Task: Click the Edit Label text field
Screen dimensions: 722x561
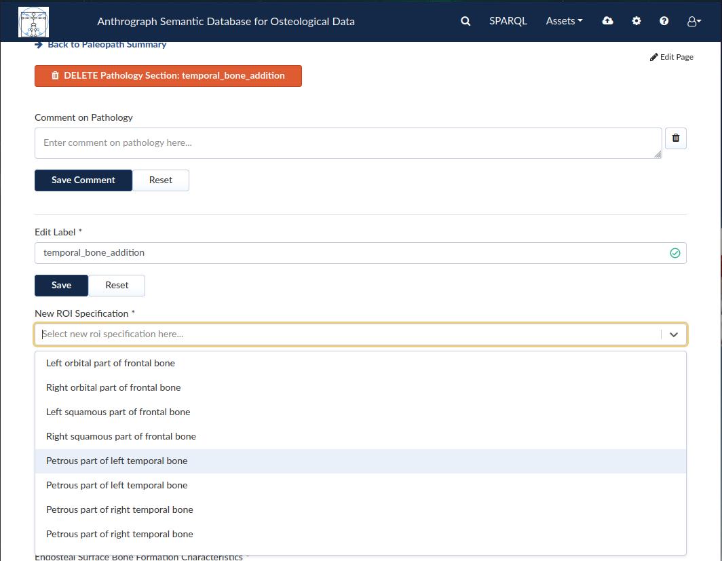Action: point(360,253)
